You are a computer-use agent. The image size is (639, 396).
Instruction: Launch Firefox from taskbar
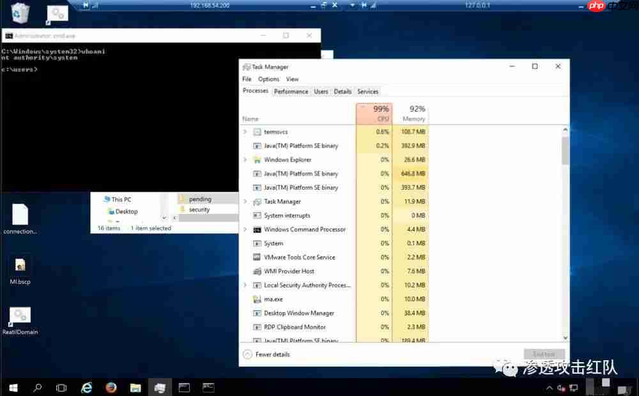pos(111,388)
